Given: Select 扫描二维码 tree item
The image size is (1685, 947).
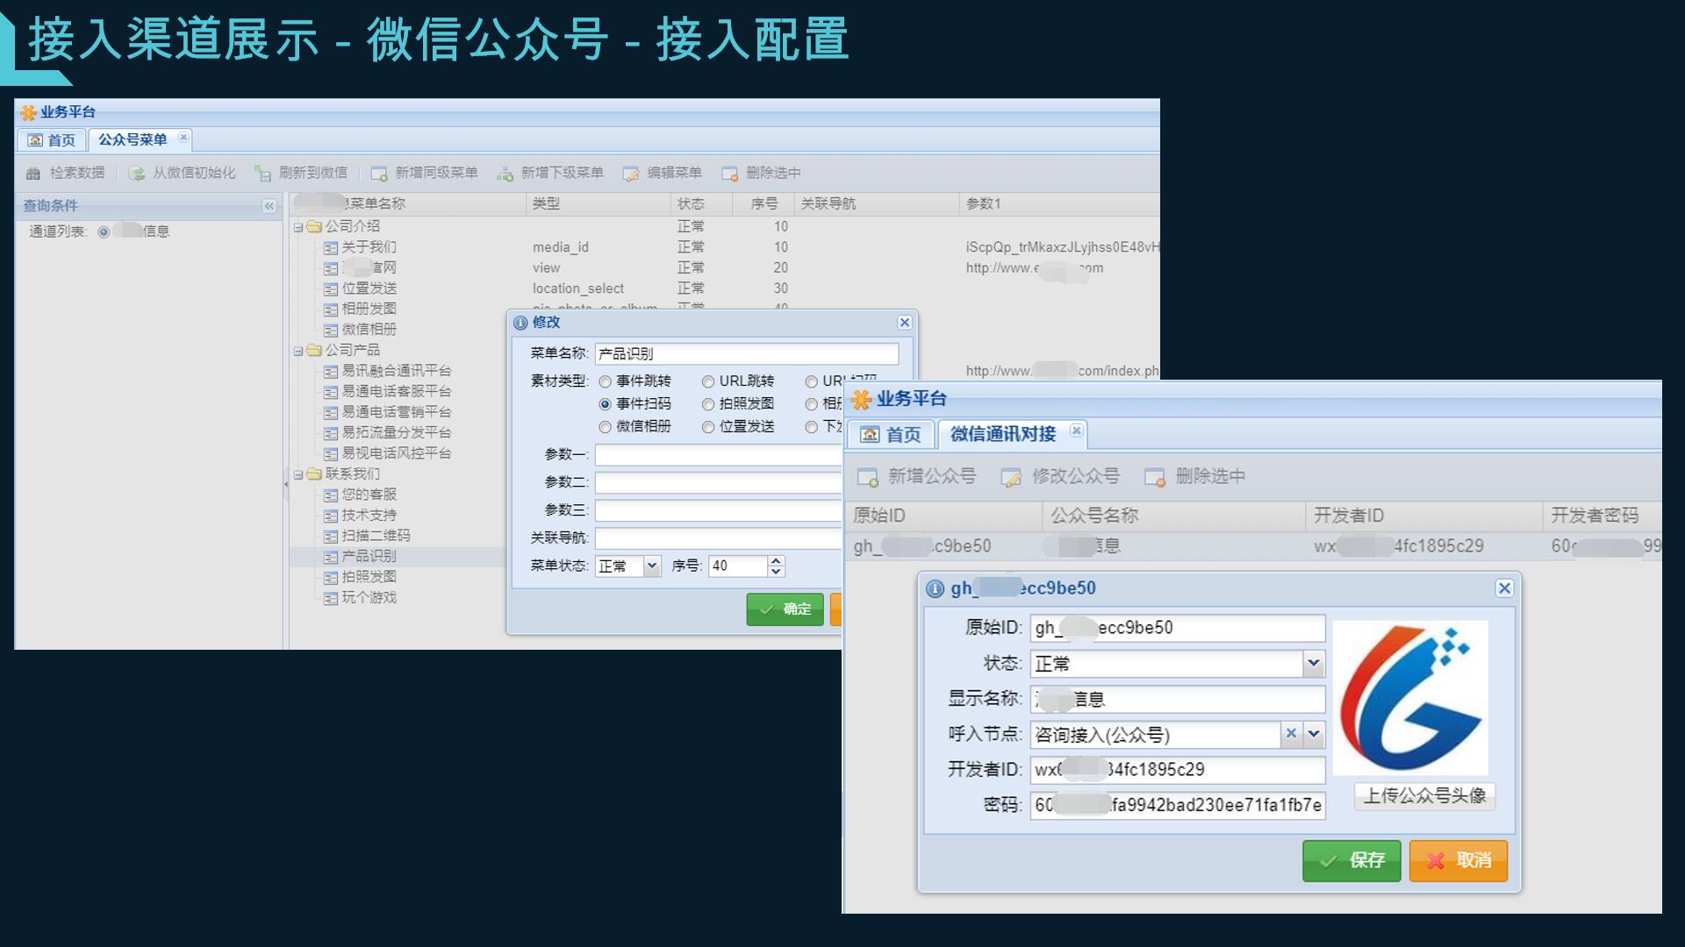Looking at the screenshot, I should click(x=376, y=536).
